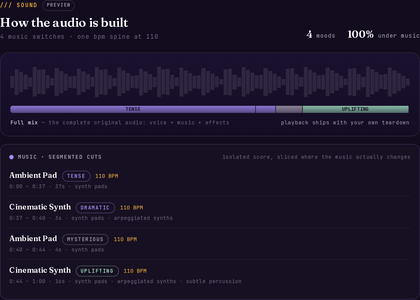Select the TENSE timeline segment

(133, 109)
